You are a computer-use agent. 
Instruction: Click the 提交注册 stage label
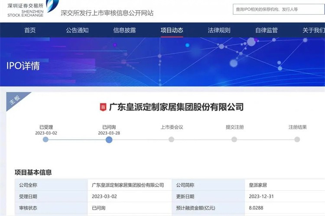click(x=235, y=127)
